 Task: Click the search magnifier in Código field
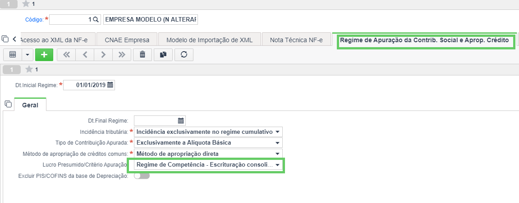tap(96, 20)
